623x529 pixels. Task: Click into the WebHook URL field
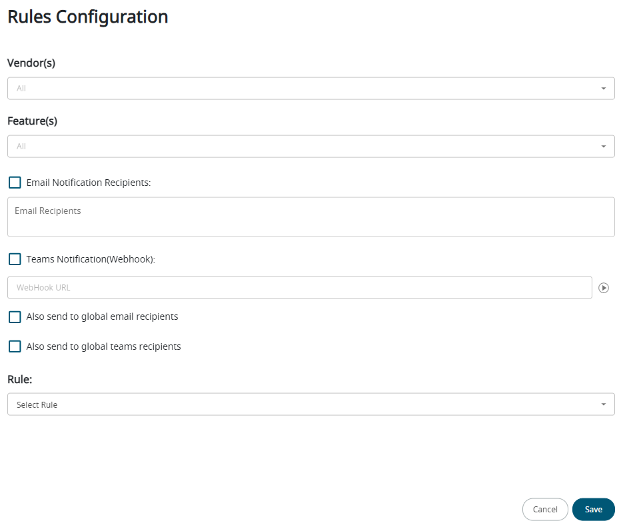point(299,288)
